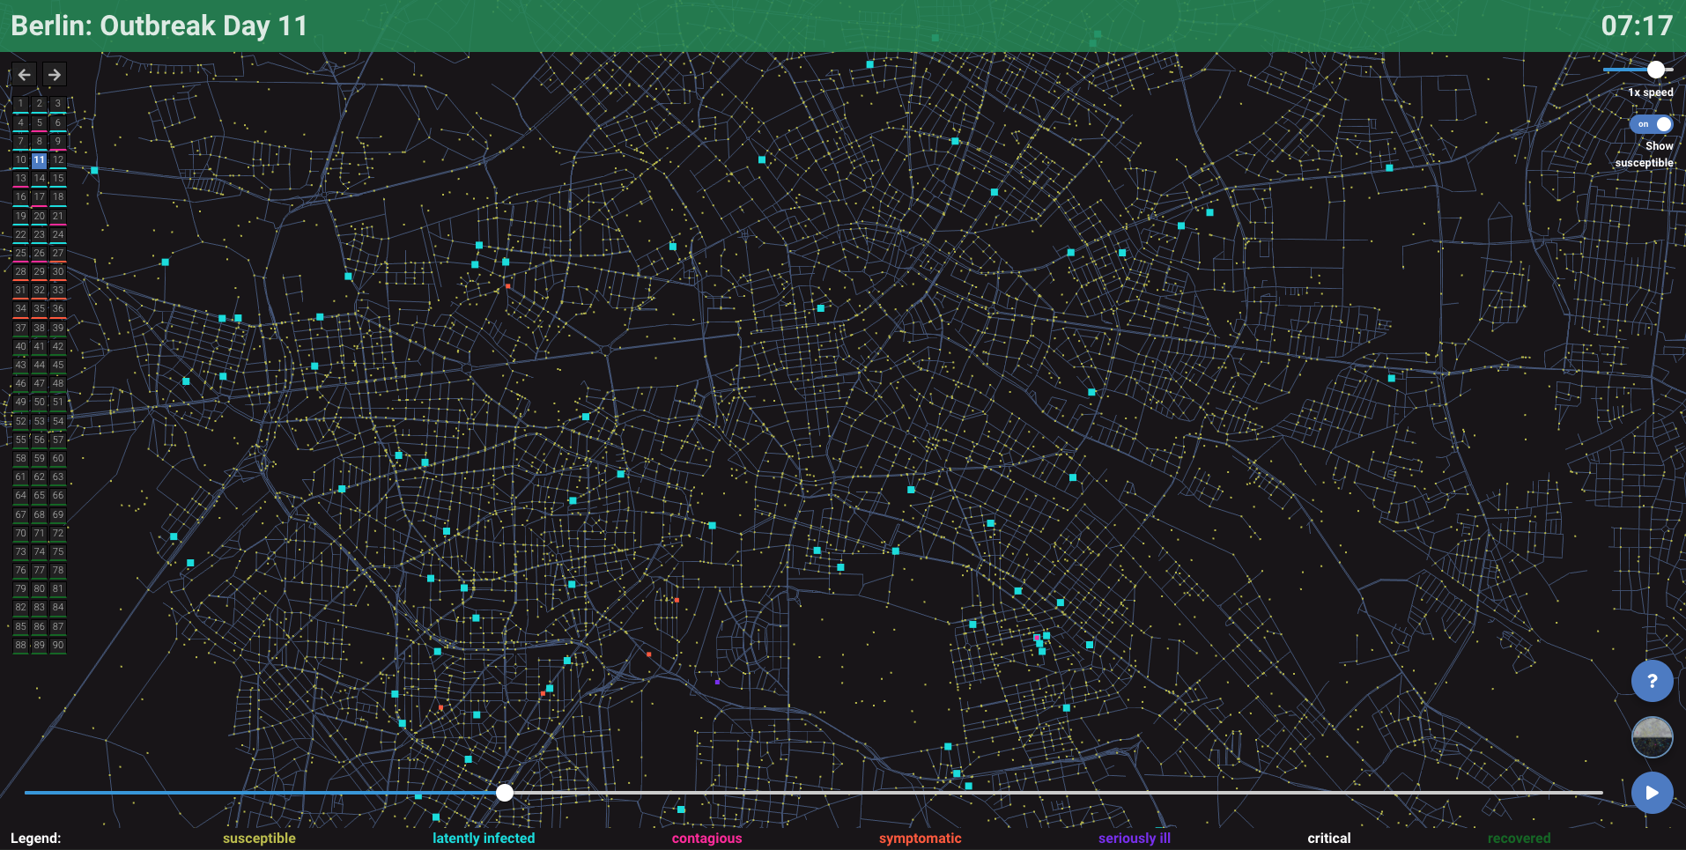Viewport: 1686px width, 850px height.
Task: Choose day 50
Action: [40, 403]
